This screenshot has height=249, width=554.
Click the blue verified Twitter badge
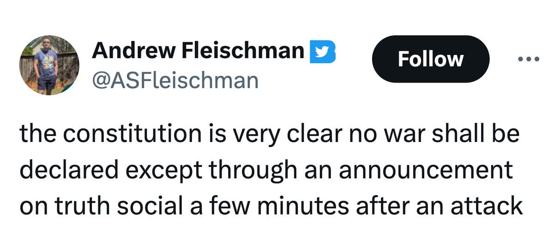(323, 51)
